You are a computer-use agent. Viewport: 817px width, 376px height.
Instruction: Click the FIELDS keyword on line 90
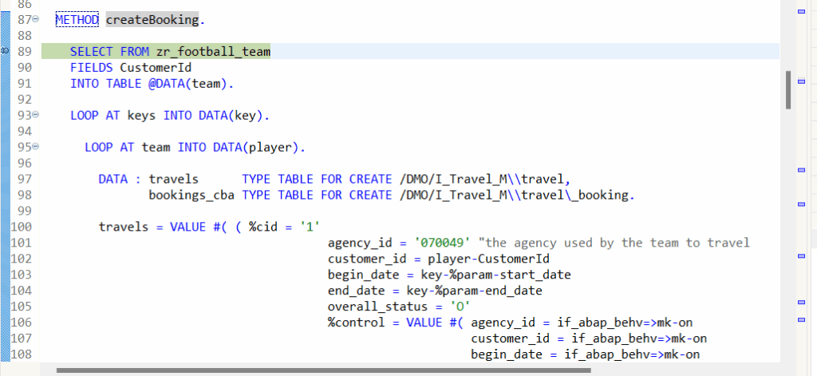[91, 68]
